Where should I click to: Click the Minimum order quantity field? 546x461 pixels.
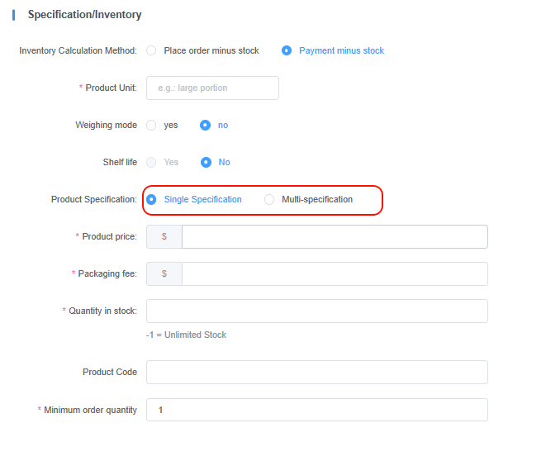click(x=316, y=410)
